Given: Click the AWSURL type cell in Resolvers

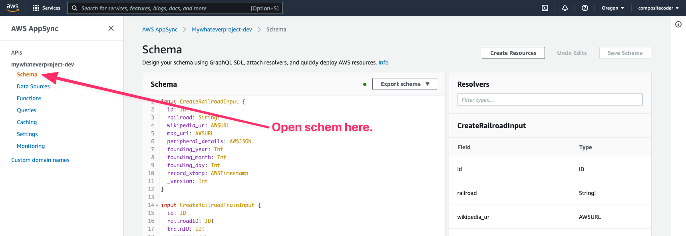Looking at the screenshot, I should [590, 217].
